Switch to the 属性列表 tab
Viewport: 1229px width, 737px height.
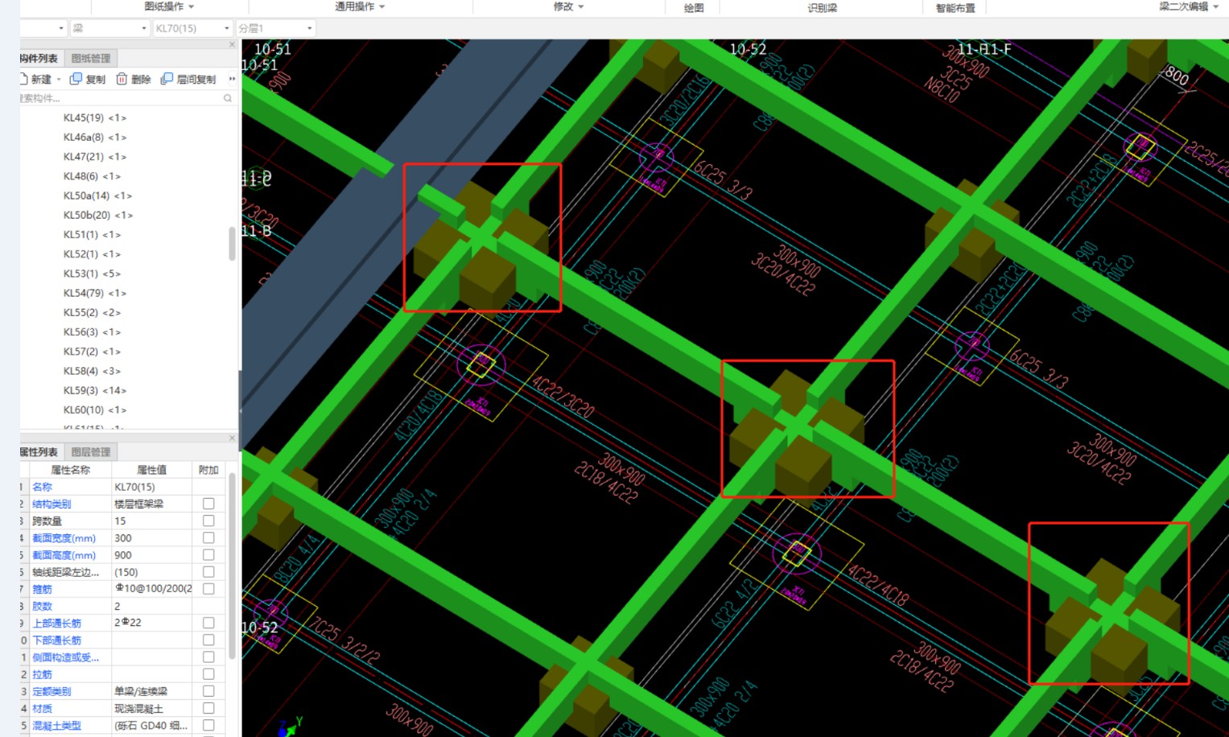tap(40, 451)
